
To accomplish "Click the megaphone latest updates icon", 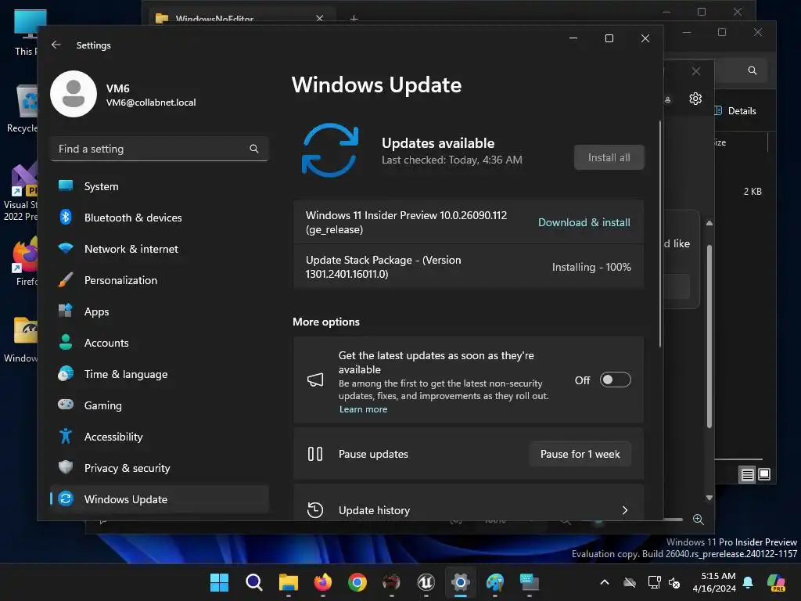I will [x=315, y=380].
